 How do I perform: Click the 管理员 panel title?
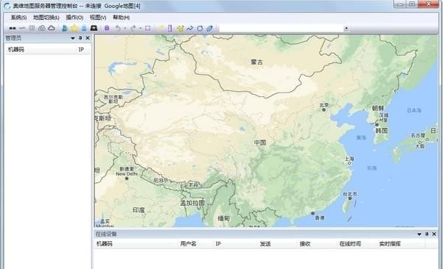pyautogui.click(x=13, y=38)
